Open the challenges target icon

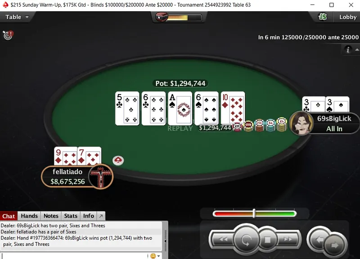tap(8, 35)
